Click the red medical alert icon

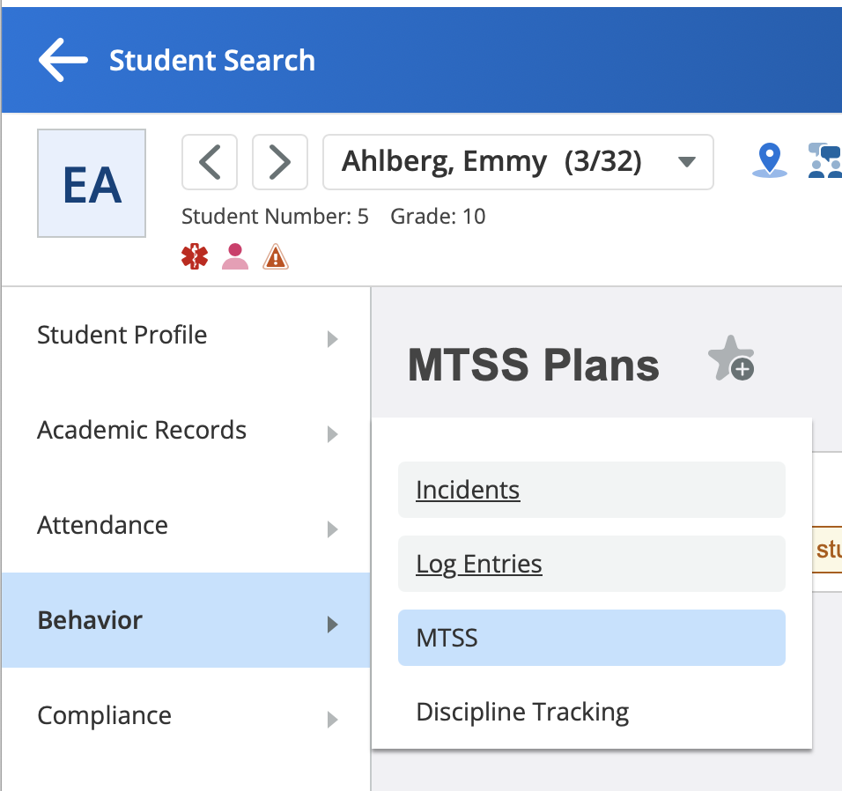click(x=196, y=255)
